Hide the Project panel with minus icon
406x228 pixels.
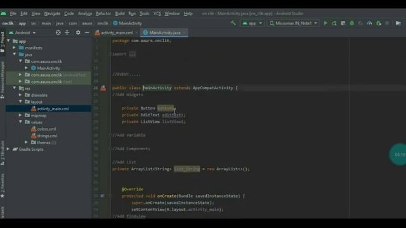(x=87, y=32)
